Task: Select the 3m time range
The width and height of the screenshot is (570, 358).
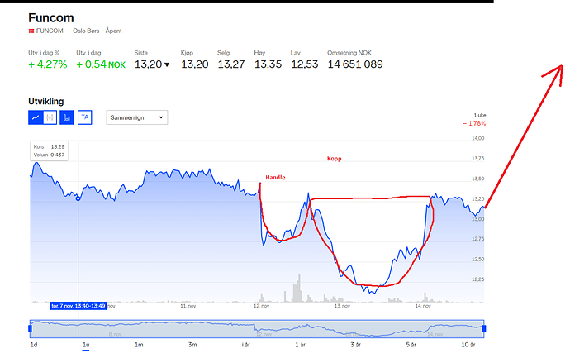Action: pyautogui.click(x=192, y=345)
